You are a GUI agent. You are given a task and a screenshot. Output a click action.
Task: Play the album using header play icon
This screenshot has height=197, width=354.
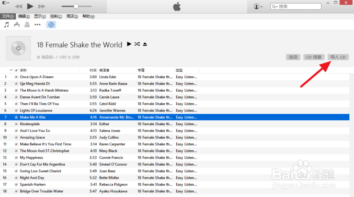[129, 44]
